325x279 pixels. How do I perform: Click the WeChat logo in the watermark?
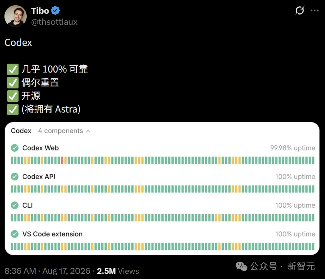[x=242, y=266]
